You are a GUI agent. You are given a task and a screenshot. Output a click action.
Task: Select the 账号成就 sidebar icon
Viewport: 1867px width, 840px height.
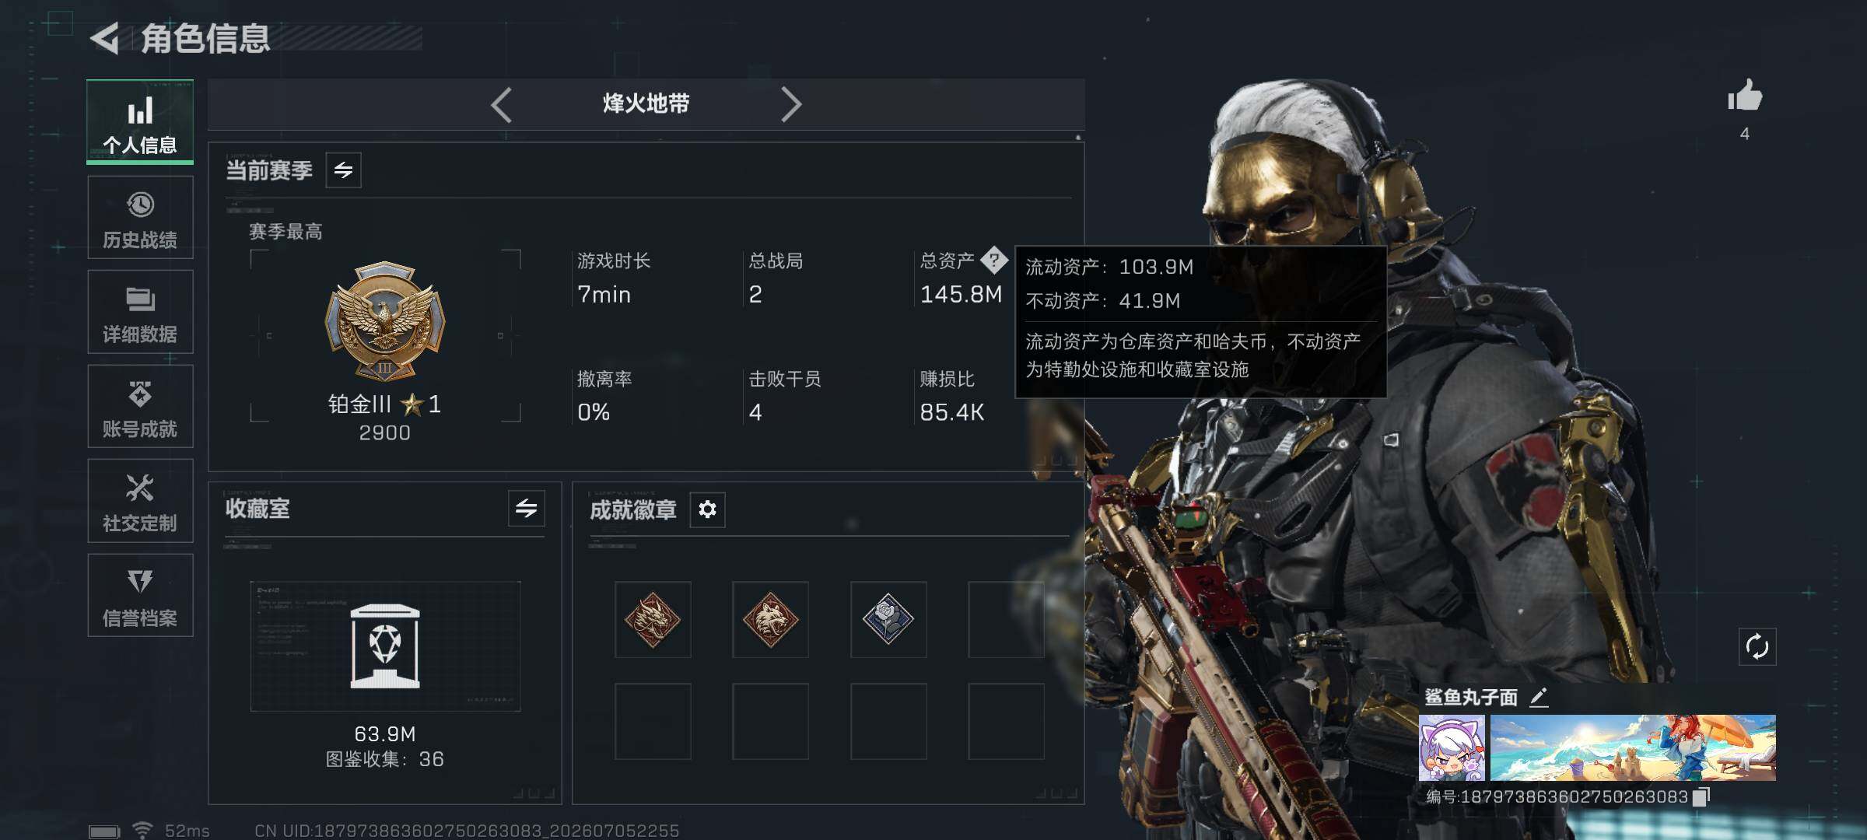[140, 407]
